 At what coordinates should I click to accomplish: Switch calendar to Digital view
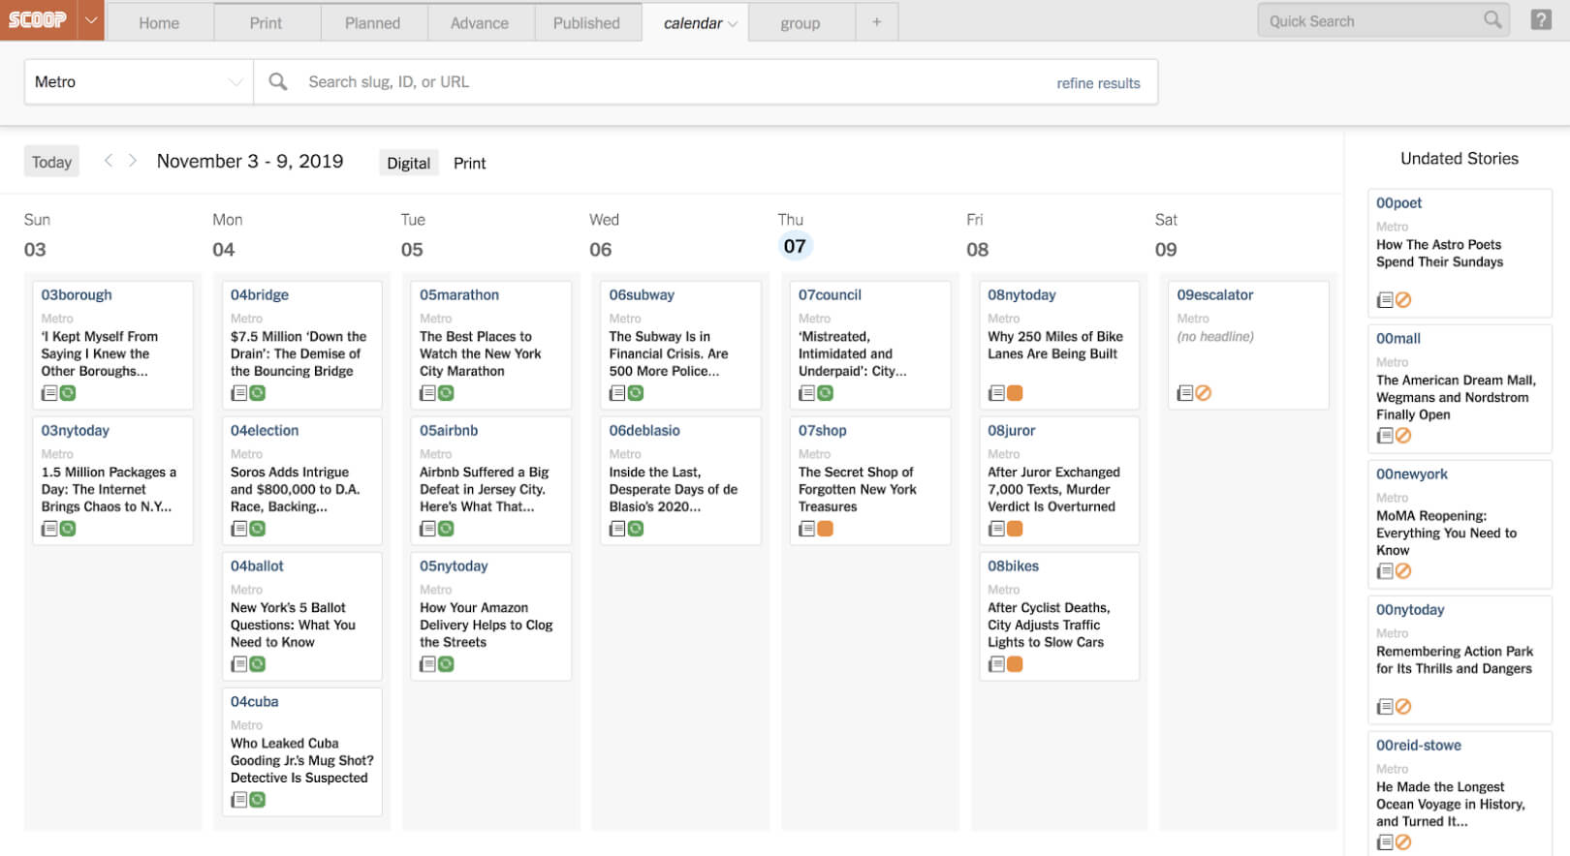pos(408,163)
